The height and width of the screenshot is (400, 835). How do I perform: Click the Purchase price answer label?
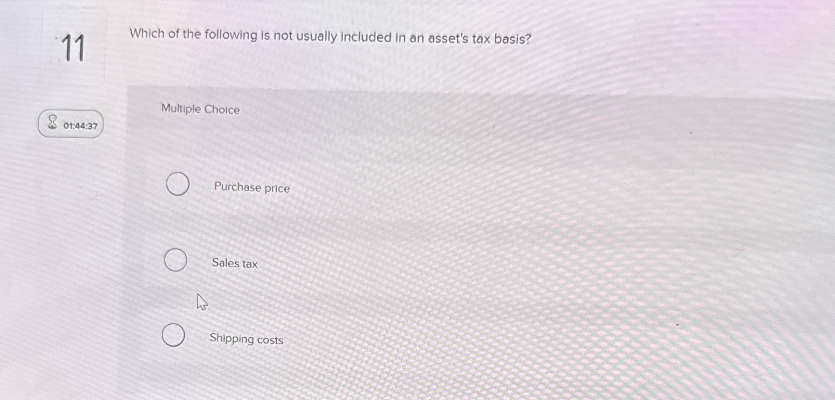point(251,188)
